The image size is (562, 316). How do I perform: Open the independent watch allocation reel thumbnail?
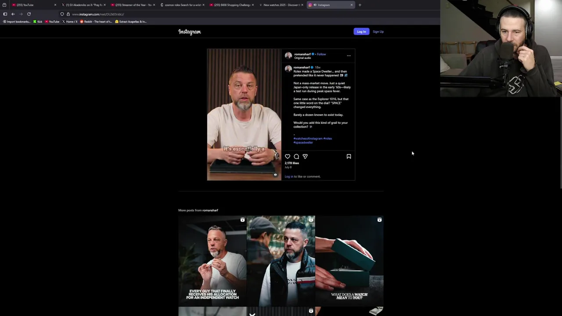(x=213, y=261)
